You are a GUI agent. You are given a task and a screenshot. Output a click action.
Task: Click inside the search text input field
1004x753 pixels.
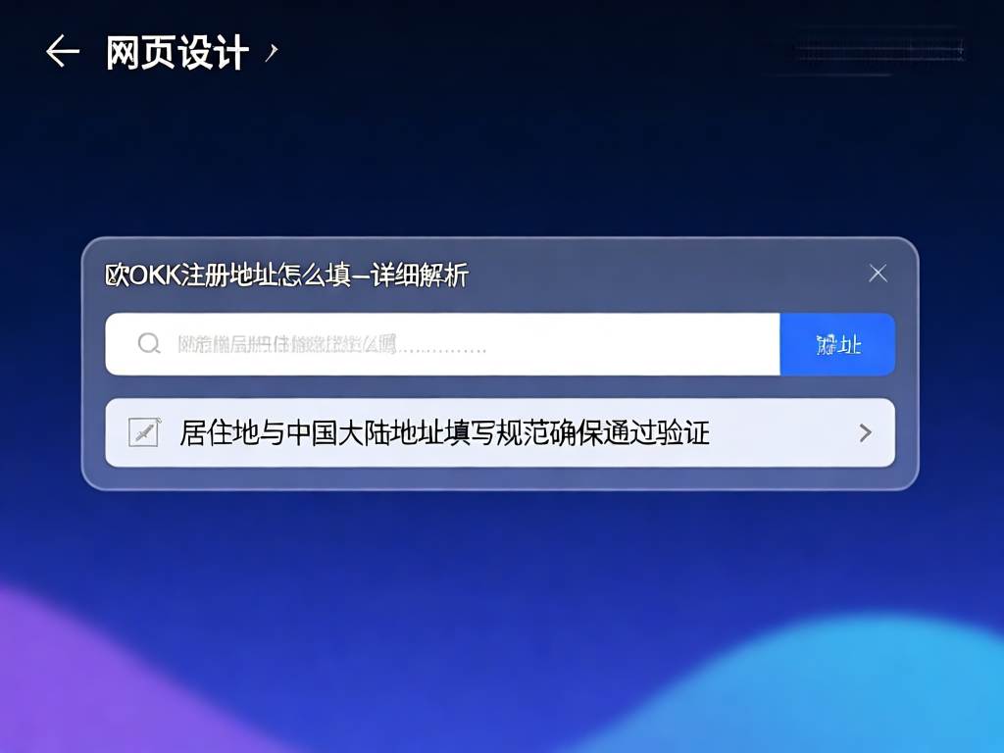pyautogui.click(x=441, y=343)
